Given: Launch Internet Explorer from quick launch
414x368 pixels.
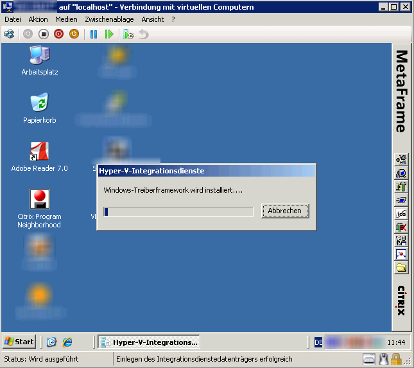Looking at the screenshot, I should (67, 342).
